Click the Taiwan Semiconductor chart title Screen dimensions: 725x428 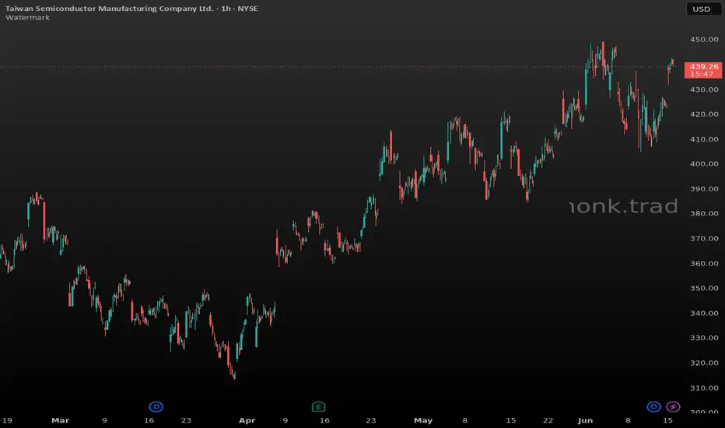[x=131, y=9]
